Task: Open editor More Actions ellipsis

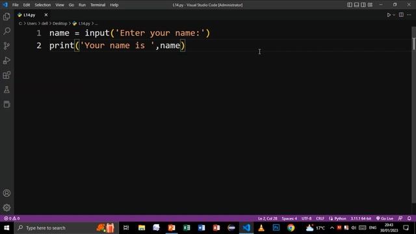Action: 409,15
